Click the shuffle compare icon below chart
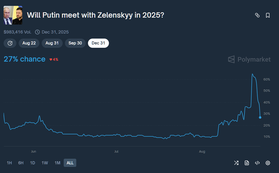 coord(236,163)
